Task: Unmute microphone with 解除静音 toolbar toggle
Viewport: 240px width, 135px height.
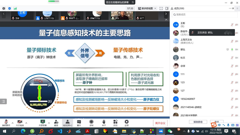Action: click(6, 123)
